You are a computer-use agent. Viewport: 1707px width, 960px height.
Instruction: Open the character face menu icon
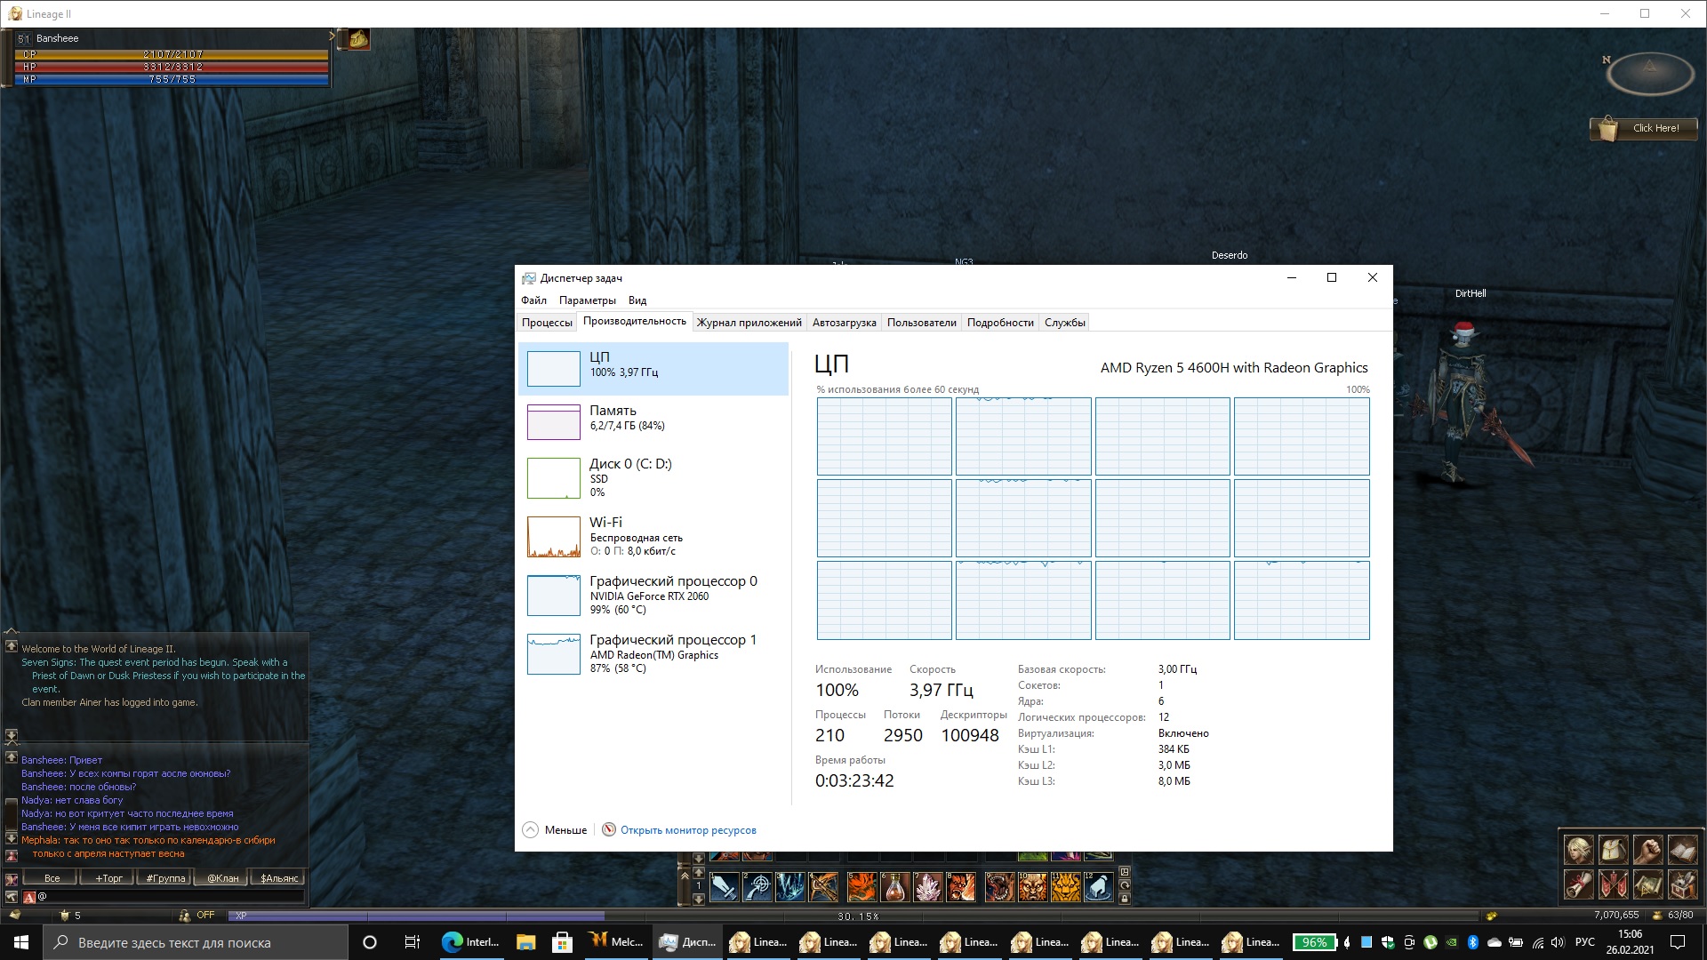1579,851
